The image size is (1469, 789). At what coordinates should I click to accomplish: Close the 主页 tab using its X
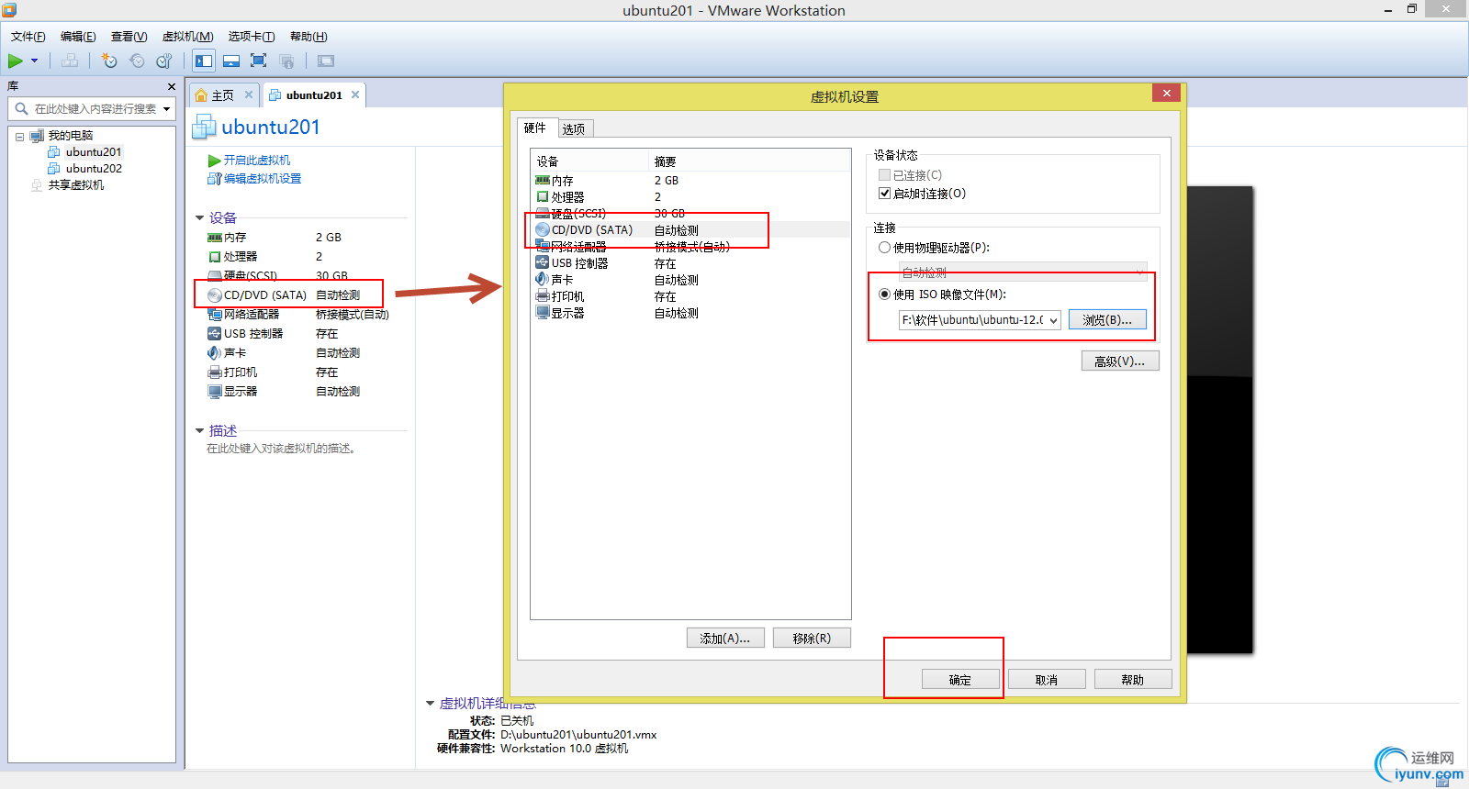pos(248,94)
